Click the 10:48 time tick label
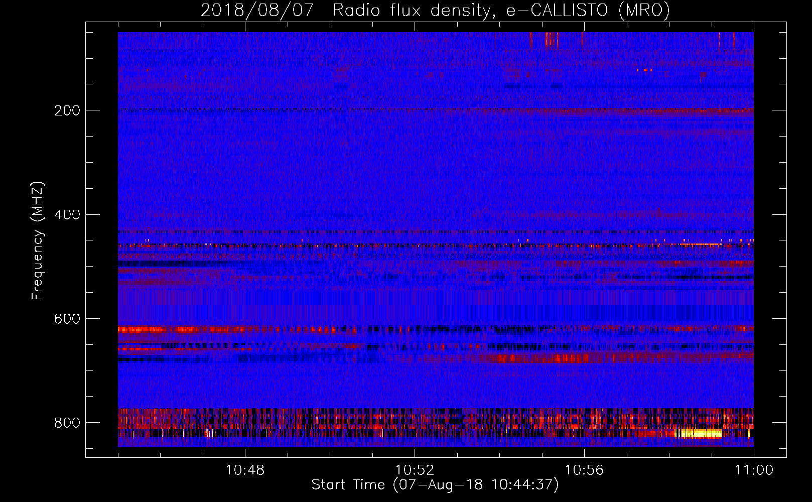The height and width of the screenshot is (502, 812). coord(245,470)
